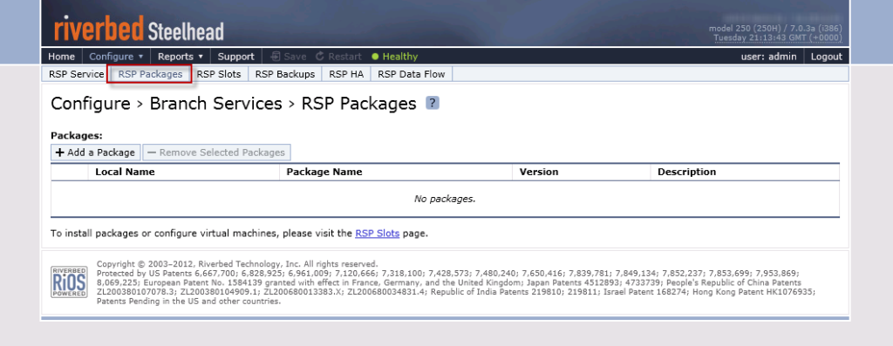Click the disabled Save button

tap(288, 57)
